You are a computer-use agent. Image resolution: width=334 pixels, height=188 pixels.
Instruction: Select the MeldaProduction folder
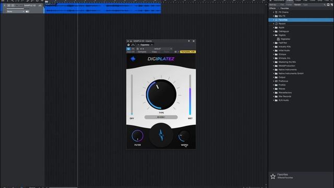point(287,66)
